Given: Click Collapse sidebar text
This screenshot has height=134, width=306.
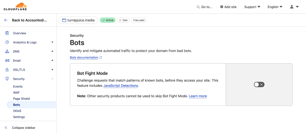Looking at the screenshot, I should pos(24,127).
